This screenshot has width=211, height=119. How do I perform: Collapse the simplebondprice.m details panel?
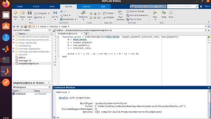(x=49, y=83)
